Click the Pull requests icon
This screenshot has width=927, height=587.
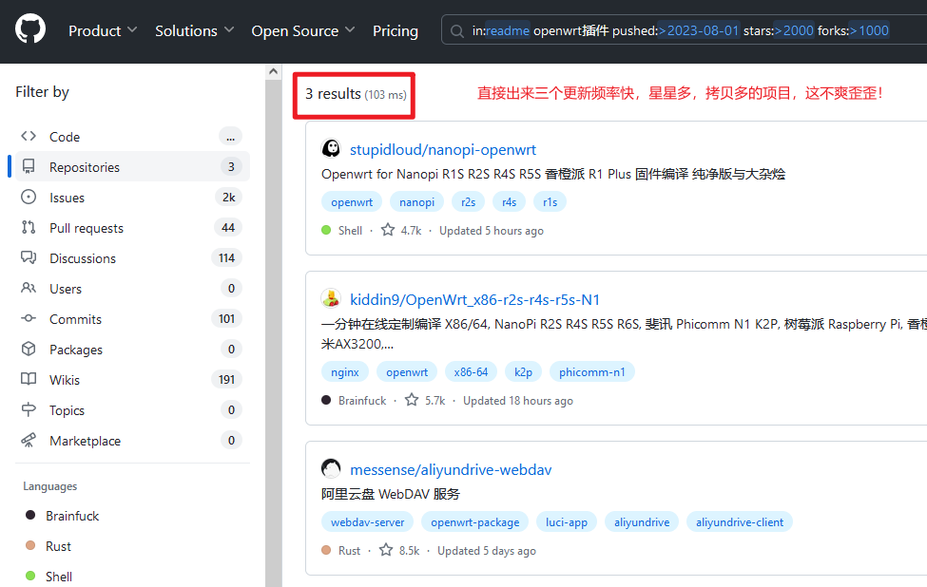click(x=29, y=227)
